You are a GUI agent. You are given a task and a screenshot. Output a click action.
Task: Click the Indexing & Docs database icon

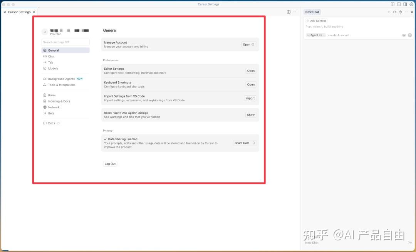pos(45,101)
